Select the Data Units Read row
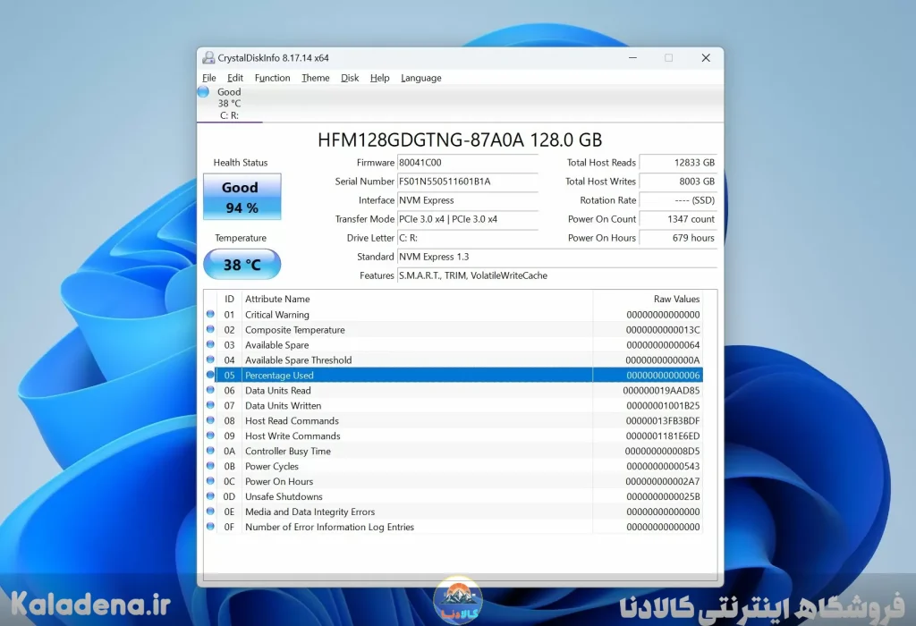Image resolution: width=916 pixels, height=626 pixels. point(454,390)
